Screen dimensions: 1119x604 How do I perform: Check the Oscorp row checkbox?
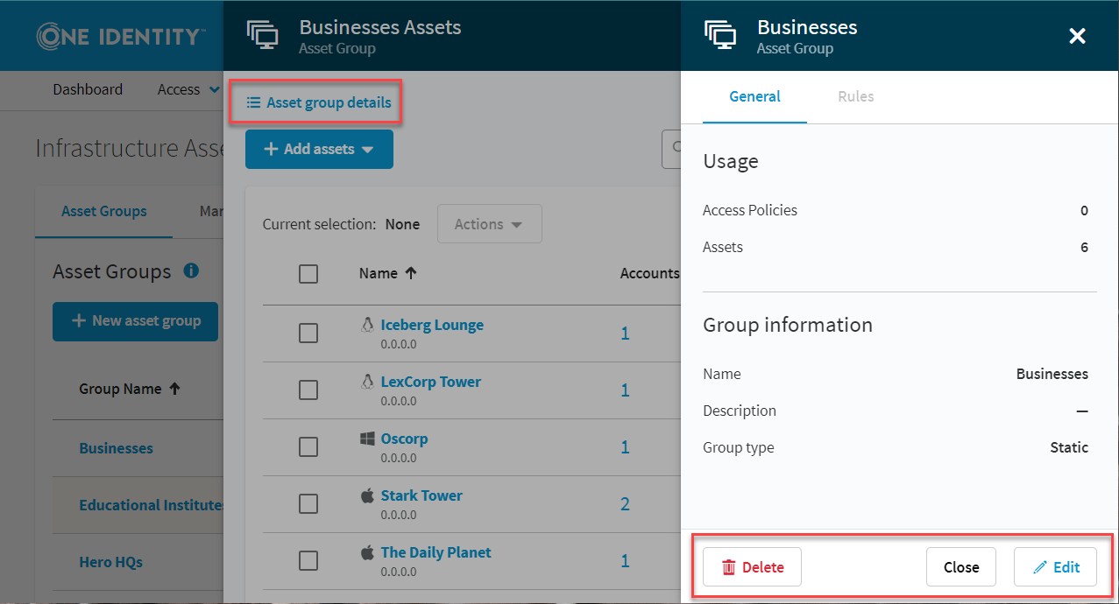pyautogui.click(x=308, y=447)
